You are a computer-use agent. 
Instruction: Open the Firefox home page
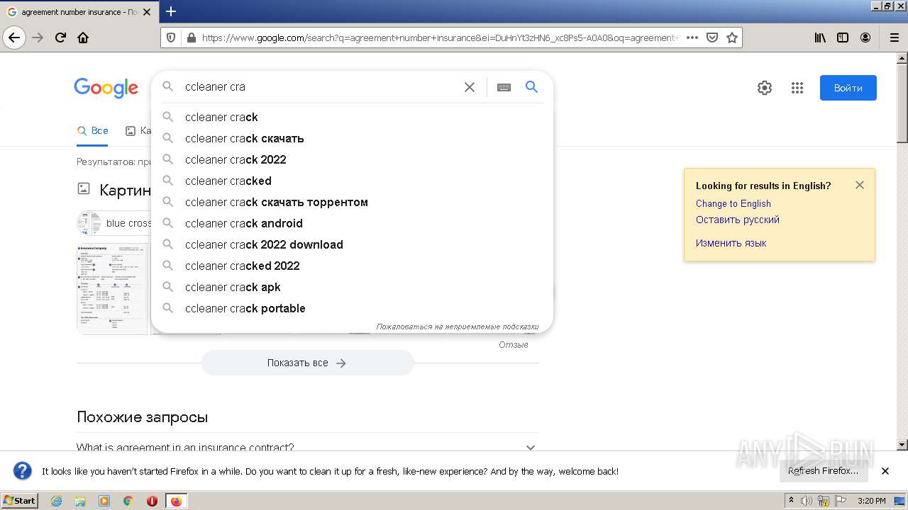pyautogui.click(x=83, y=38)
